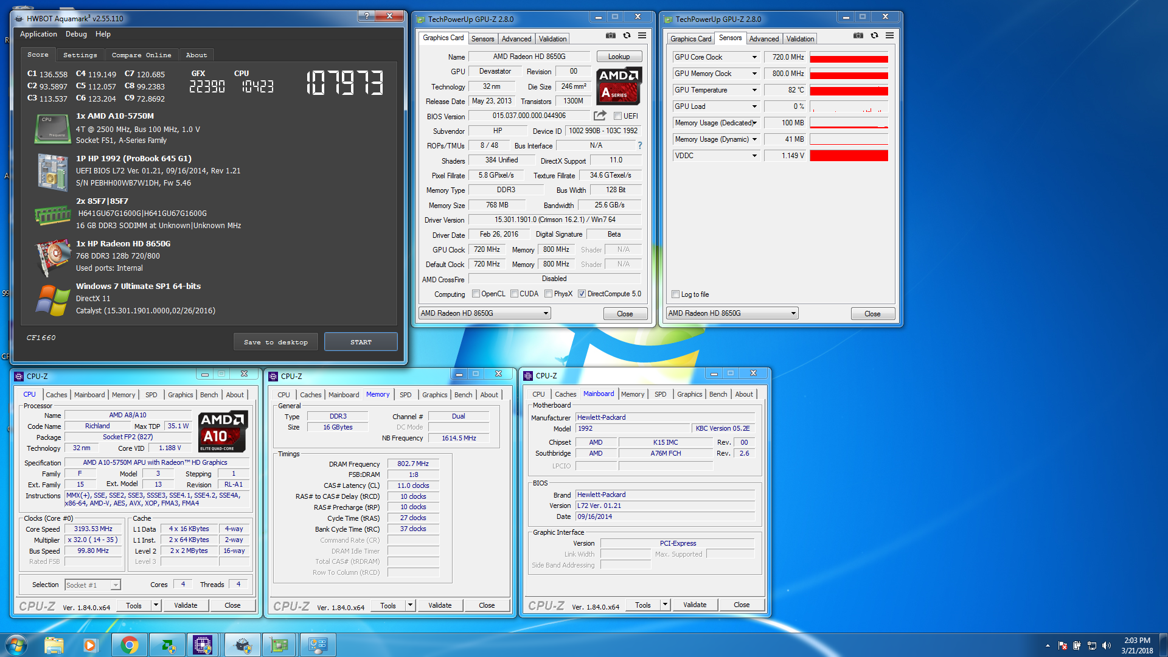Open hamburger menu in GPU-Z Sensors window
This screenshot has width=1168, height=657.
tap(889, 36)
